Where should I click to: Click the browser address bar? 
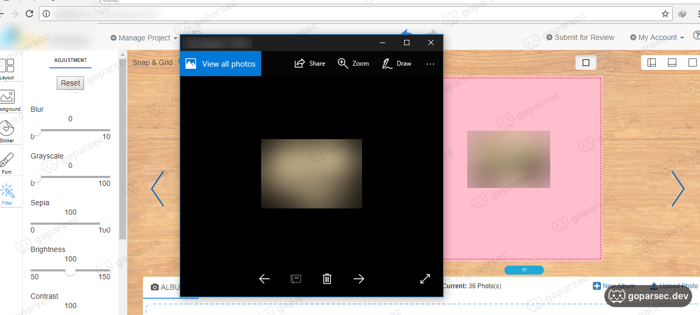click(x=355, y=14)
